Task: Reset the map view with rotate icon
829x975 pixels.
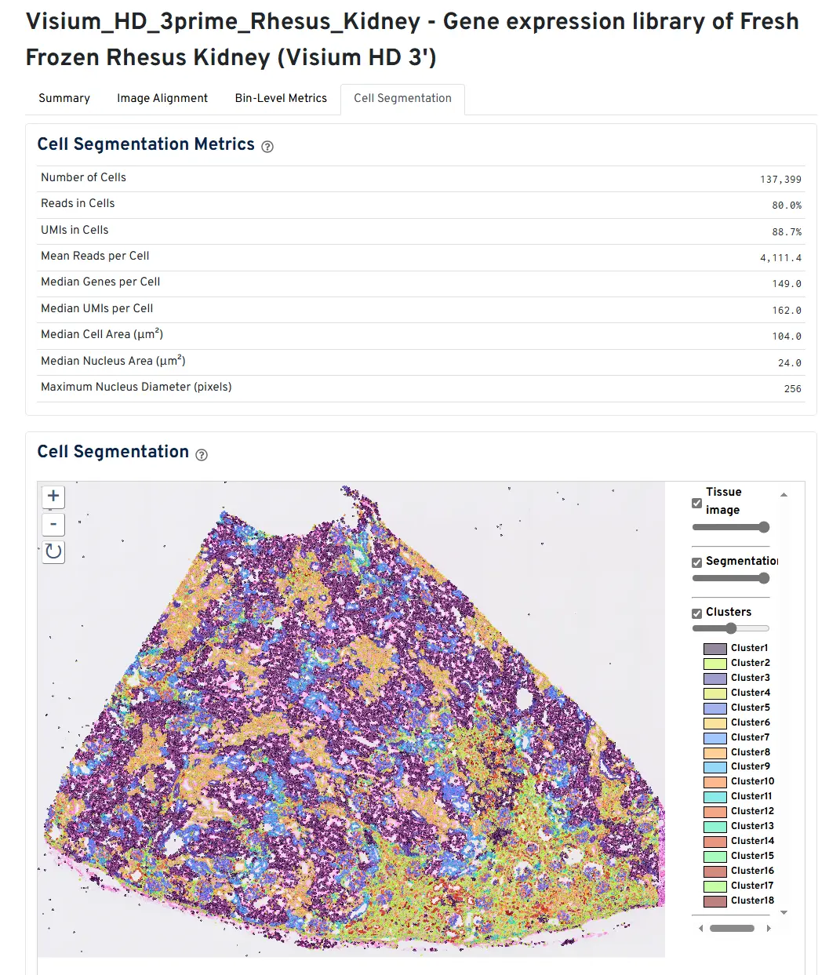Action: (x=53, y=551)
